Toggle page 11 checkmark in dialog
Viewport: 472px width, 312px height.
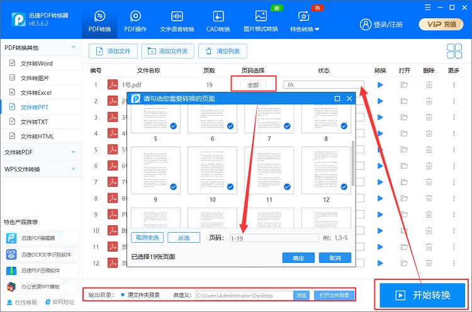(287, 187)
